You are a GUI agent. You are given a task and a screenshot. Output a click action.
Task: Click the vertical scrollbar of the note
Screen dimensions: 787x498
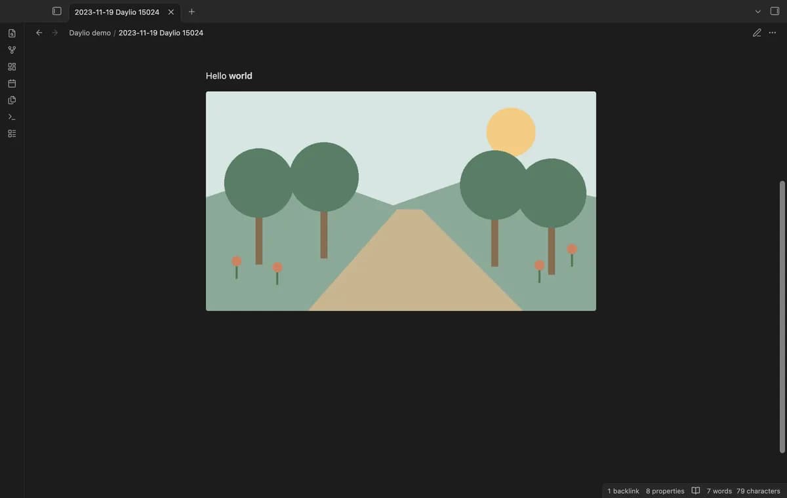pos(782,316)
